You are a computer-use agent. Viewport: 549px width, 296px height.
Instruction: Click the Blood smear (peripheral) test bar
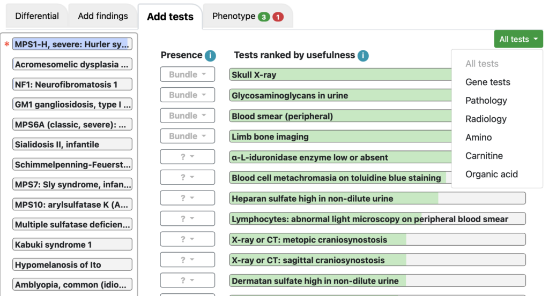[340, 116]
